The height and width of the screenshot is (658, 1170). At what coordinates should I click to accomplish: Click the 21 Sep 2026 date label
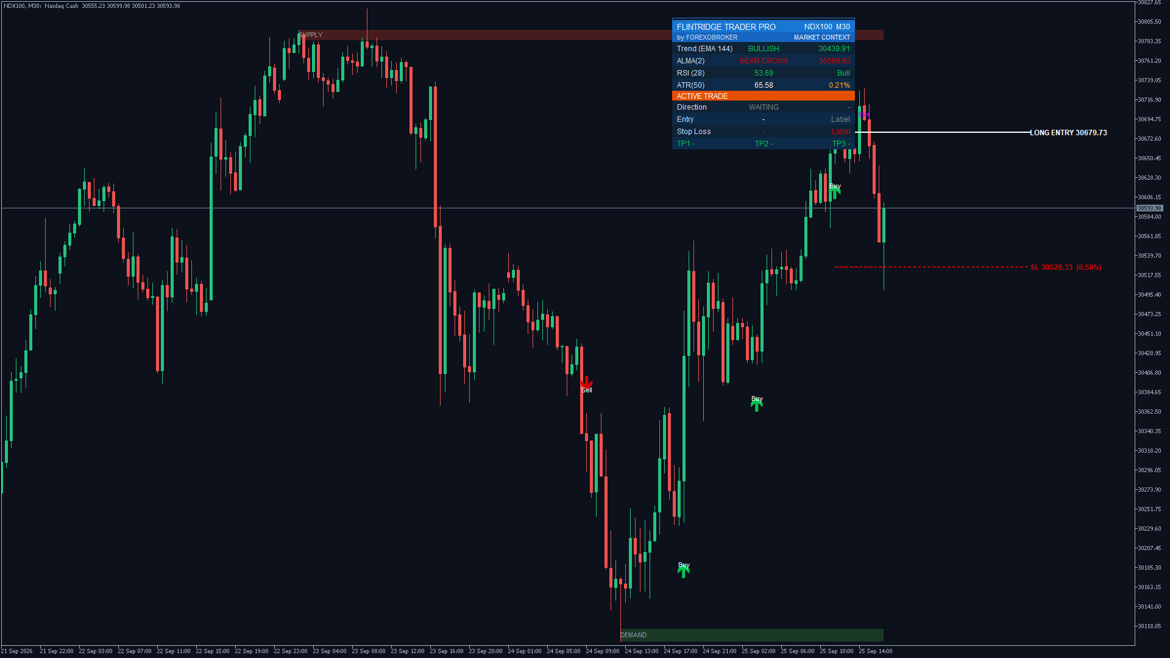coord(17,651)
